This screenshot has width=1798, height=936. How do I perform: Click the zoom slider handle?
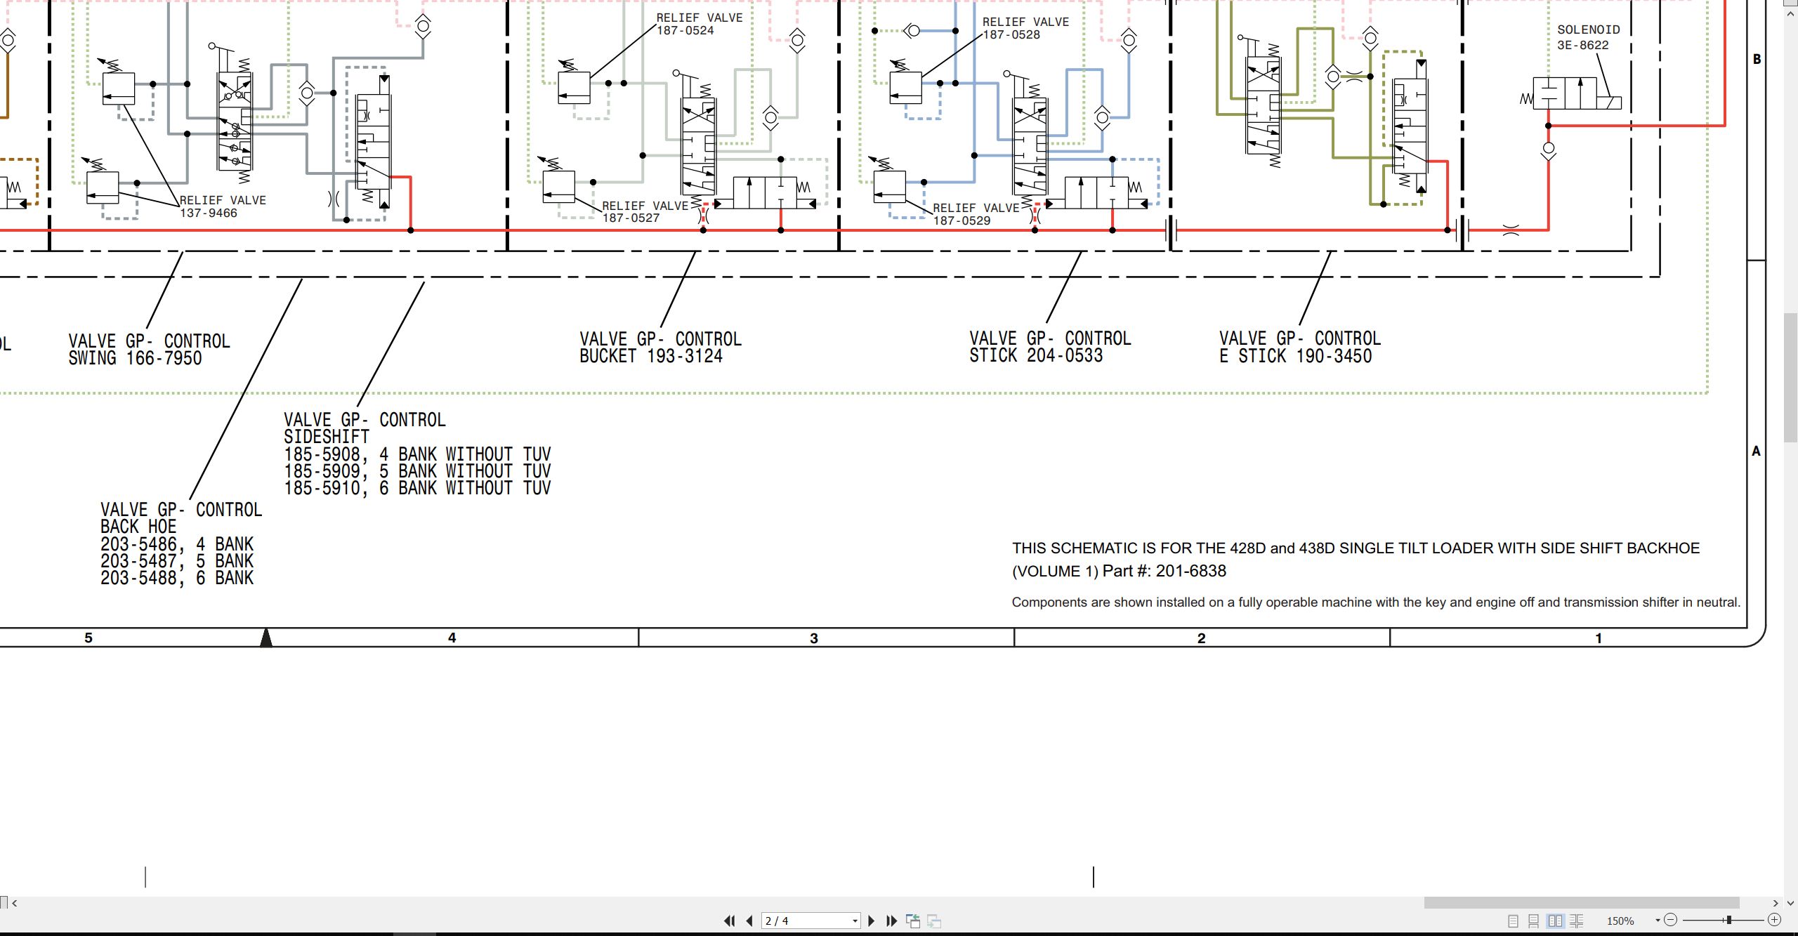click(x=1728, y=920)
